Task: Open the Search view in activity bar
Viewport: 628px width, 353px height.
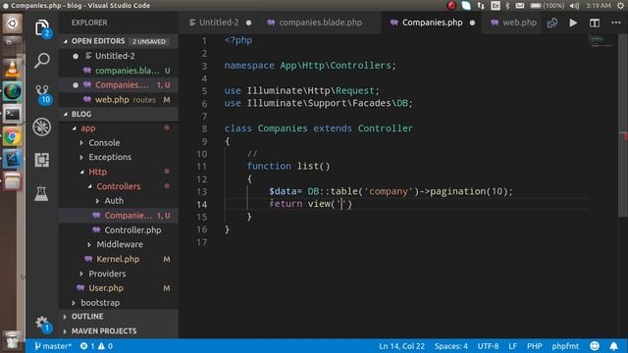Action: tap(41, 61)
